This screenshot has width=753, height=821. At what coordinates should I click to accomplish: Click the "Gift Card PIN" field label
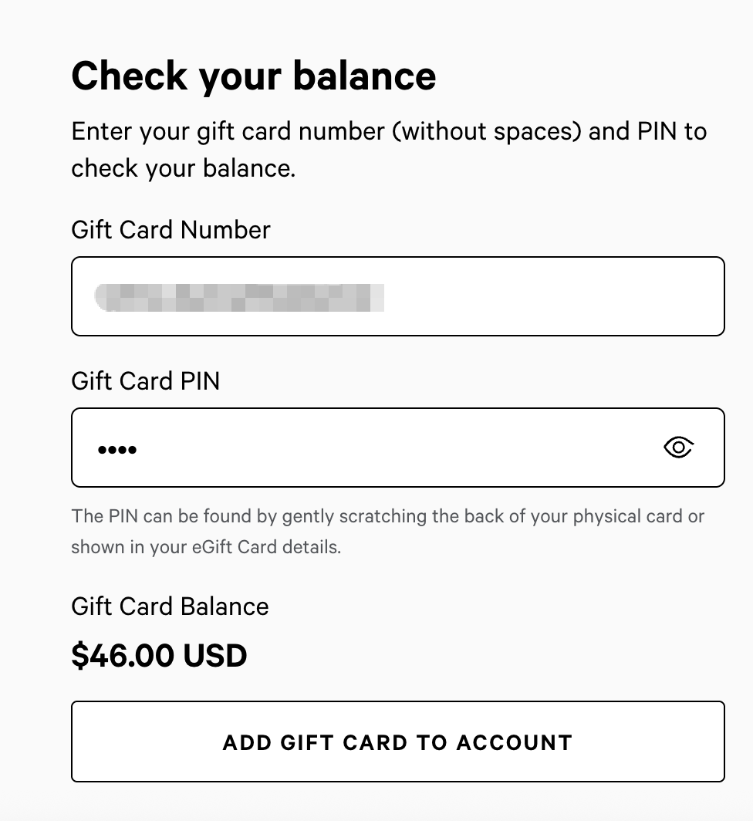145,381
